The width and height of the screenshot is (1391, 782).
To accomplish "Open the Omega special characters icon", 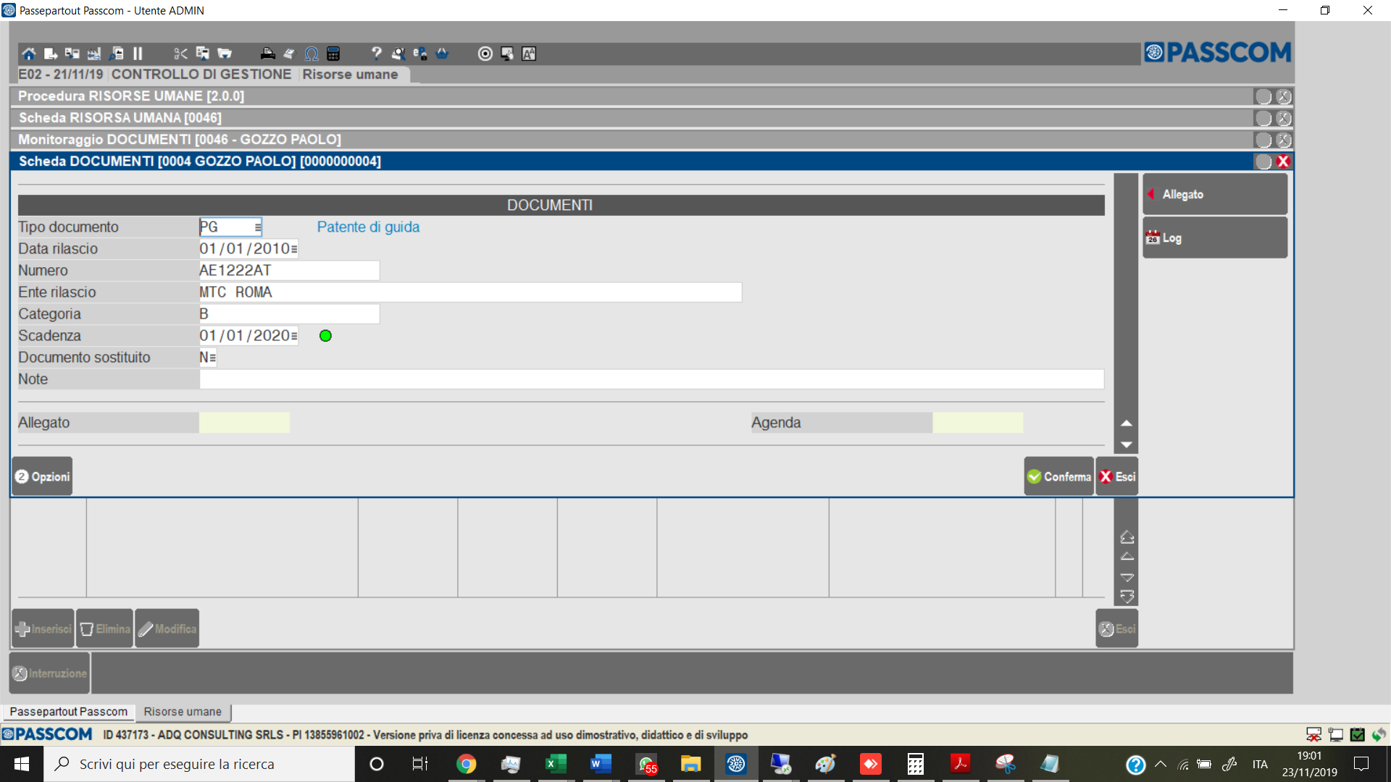I will click(312, 54).
